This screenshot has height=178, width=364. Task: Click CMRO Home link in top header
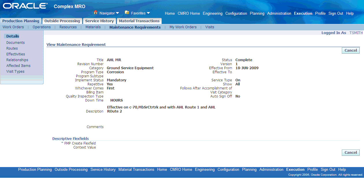tap(189, 14)
